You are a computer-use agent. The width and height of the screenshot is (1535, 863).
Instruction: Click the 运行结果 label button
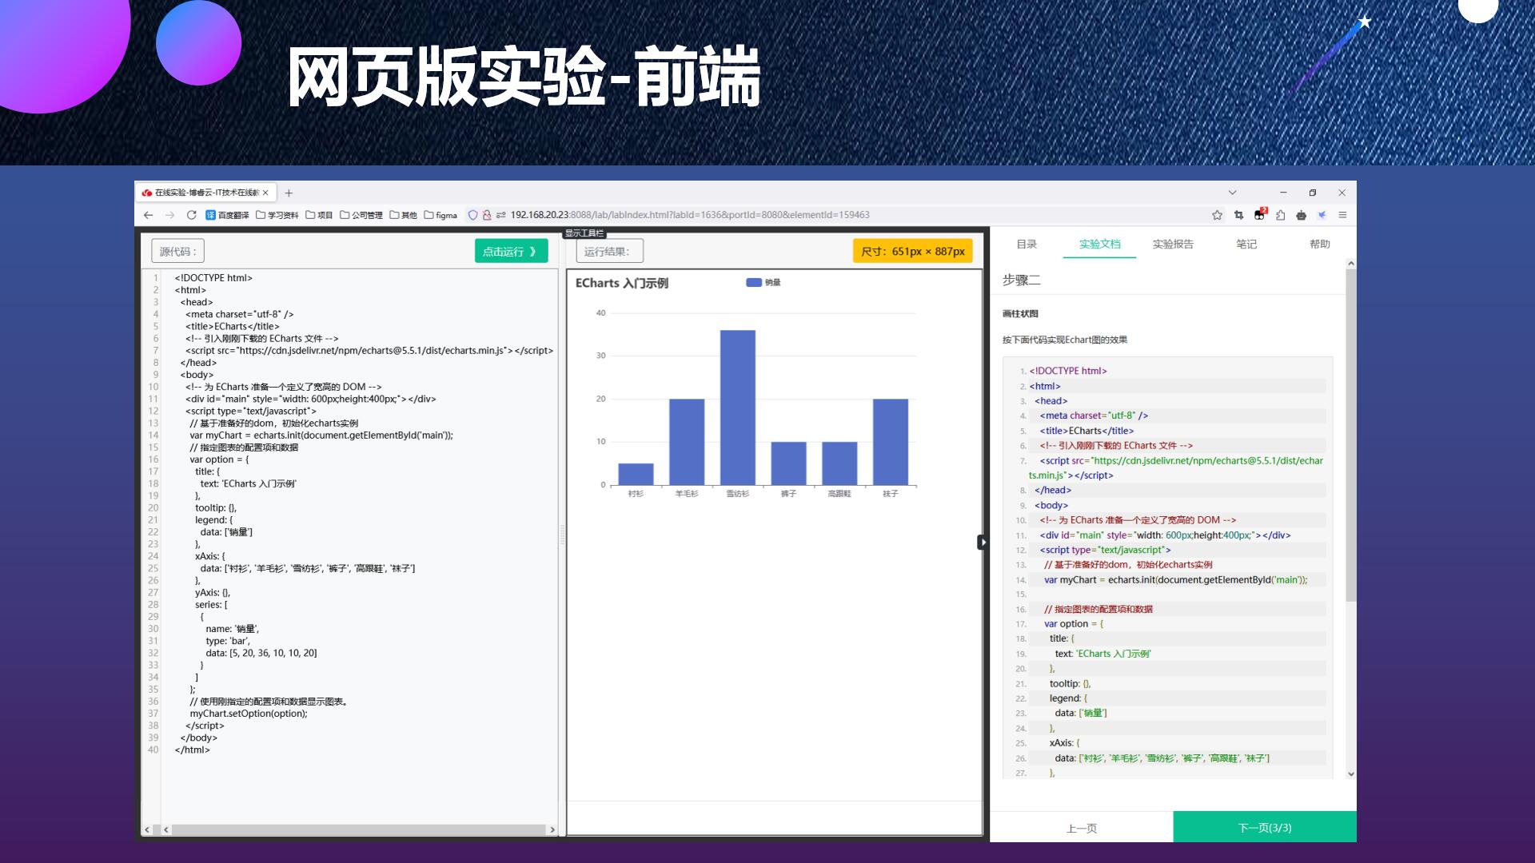609,251
